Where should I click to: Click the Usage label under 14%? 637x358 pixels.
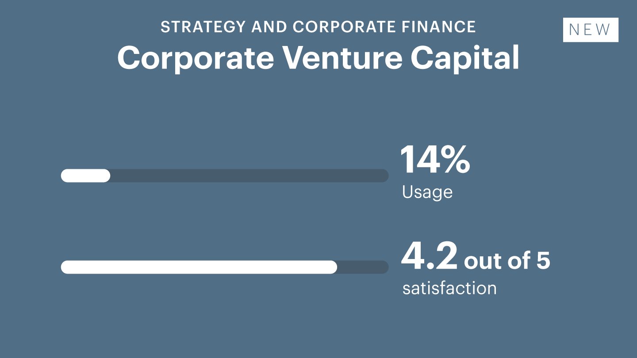click(427, 192)
